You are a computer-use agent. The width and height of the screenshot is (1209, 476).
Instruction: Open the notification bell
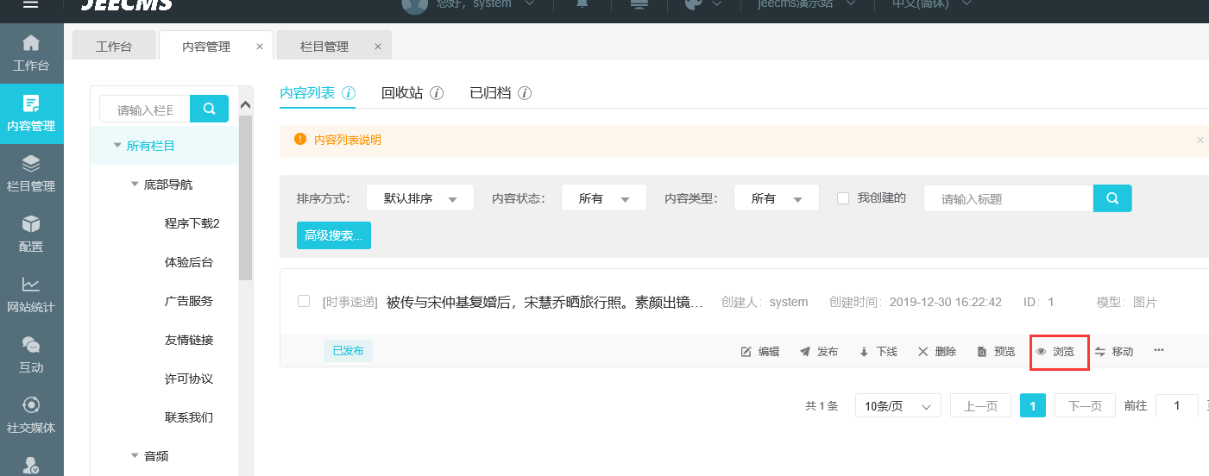click(582, 3)
